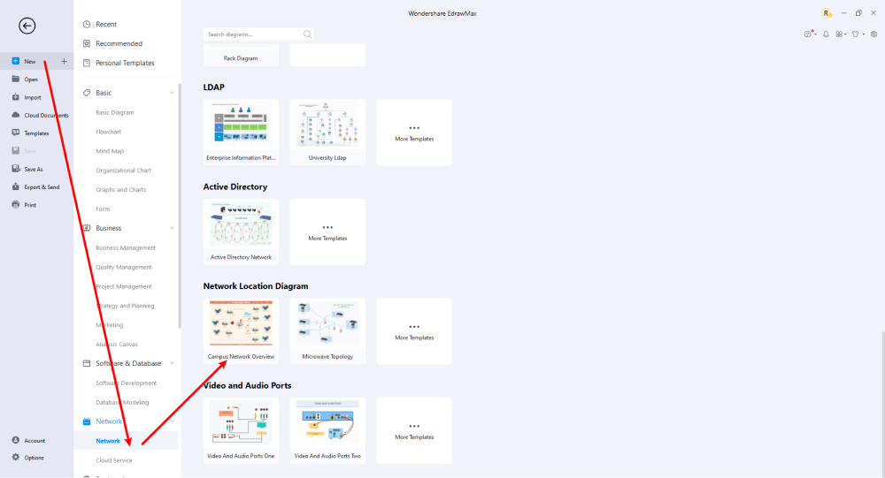Image resolution: width=885 pixels, height=478 pixels.
Task: Select Basic Diagram category
Action: coord(114,112)
